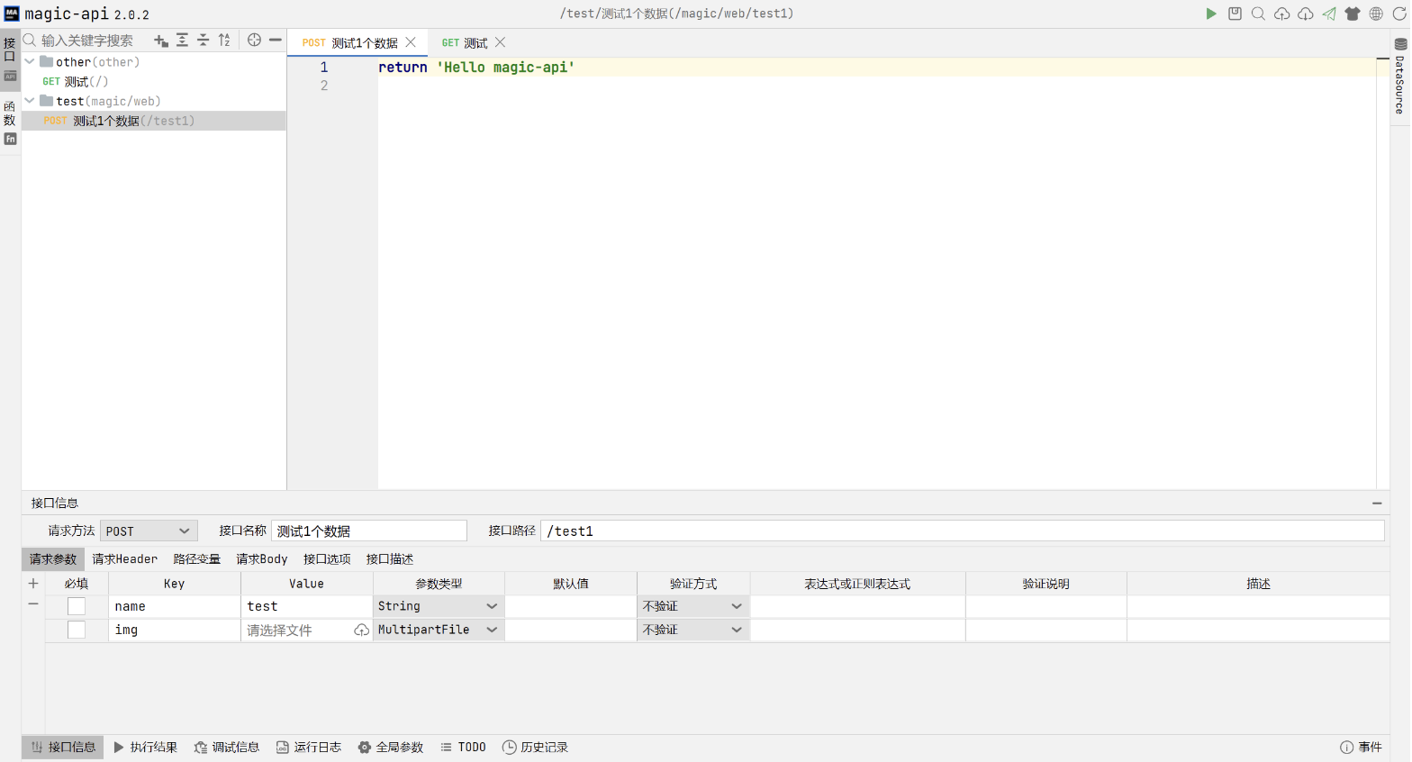Open the 事件 panel at bottom right
1412x762 pixels.
[1361, 748]
